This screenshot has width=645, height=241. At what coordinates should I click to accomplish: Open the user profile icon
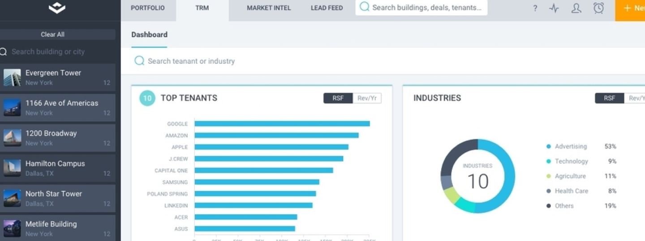tap(576, 8)
